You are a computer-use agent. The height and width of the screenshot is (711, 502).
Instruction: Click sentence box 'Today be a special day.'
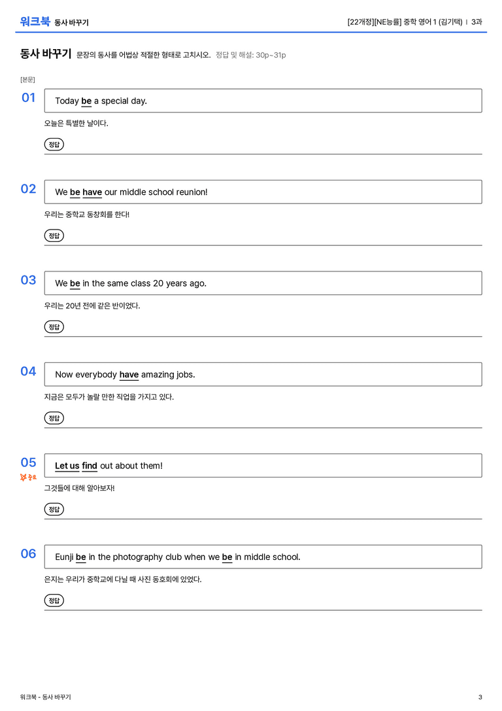point(263,101)
